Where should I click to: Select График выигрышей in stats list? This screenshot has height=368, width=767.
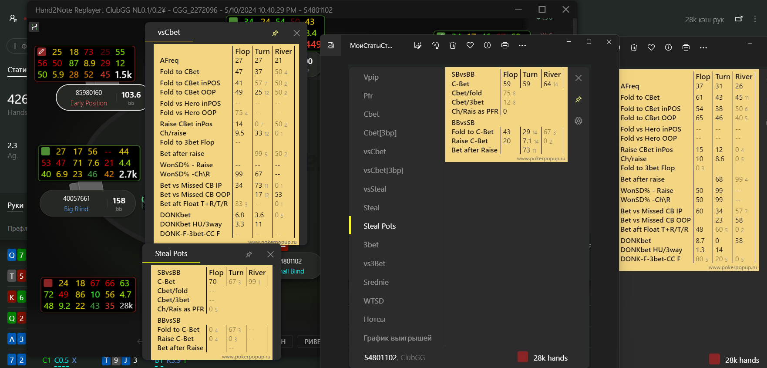397,338
